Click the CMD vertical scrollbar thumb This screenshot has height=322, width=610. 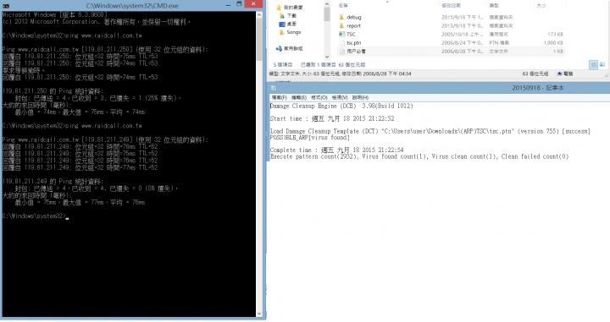pyautogui.click(x=259, y=40)
